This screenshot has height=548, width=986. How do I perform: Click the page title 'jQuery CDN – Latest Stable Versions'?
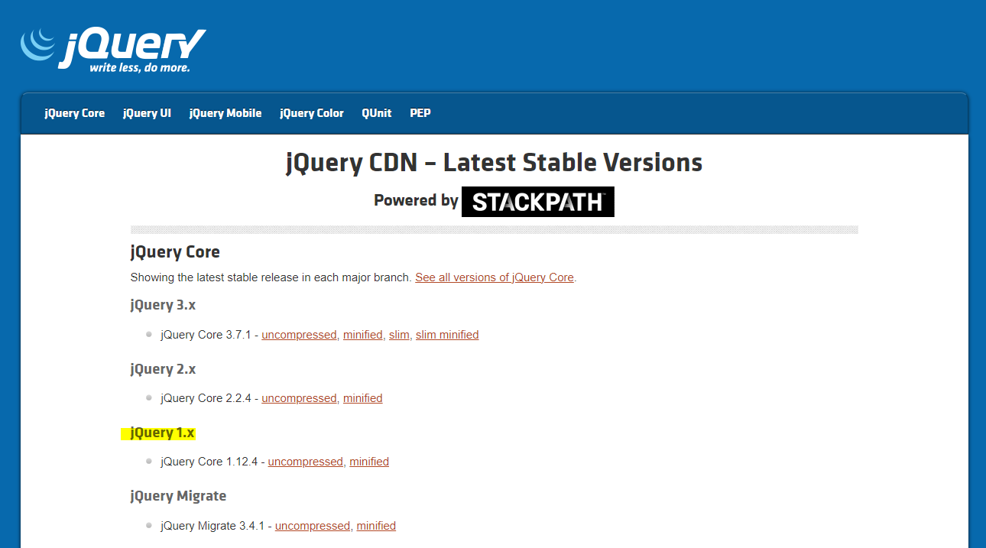(494, 163)
